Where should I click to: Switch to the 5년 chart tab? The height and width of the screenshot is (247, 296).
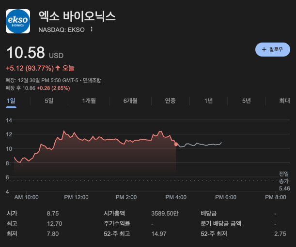247,101
